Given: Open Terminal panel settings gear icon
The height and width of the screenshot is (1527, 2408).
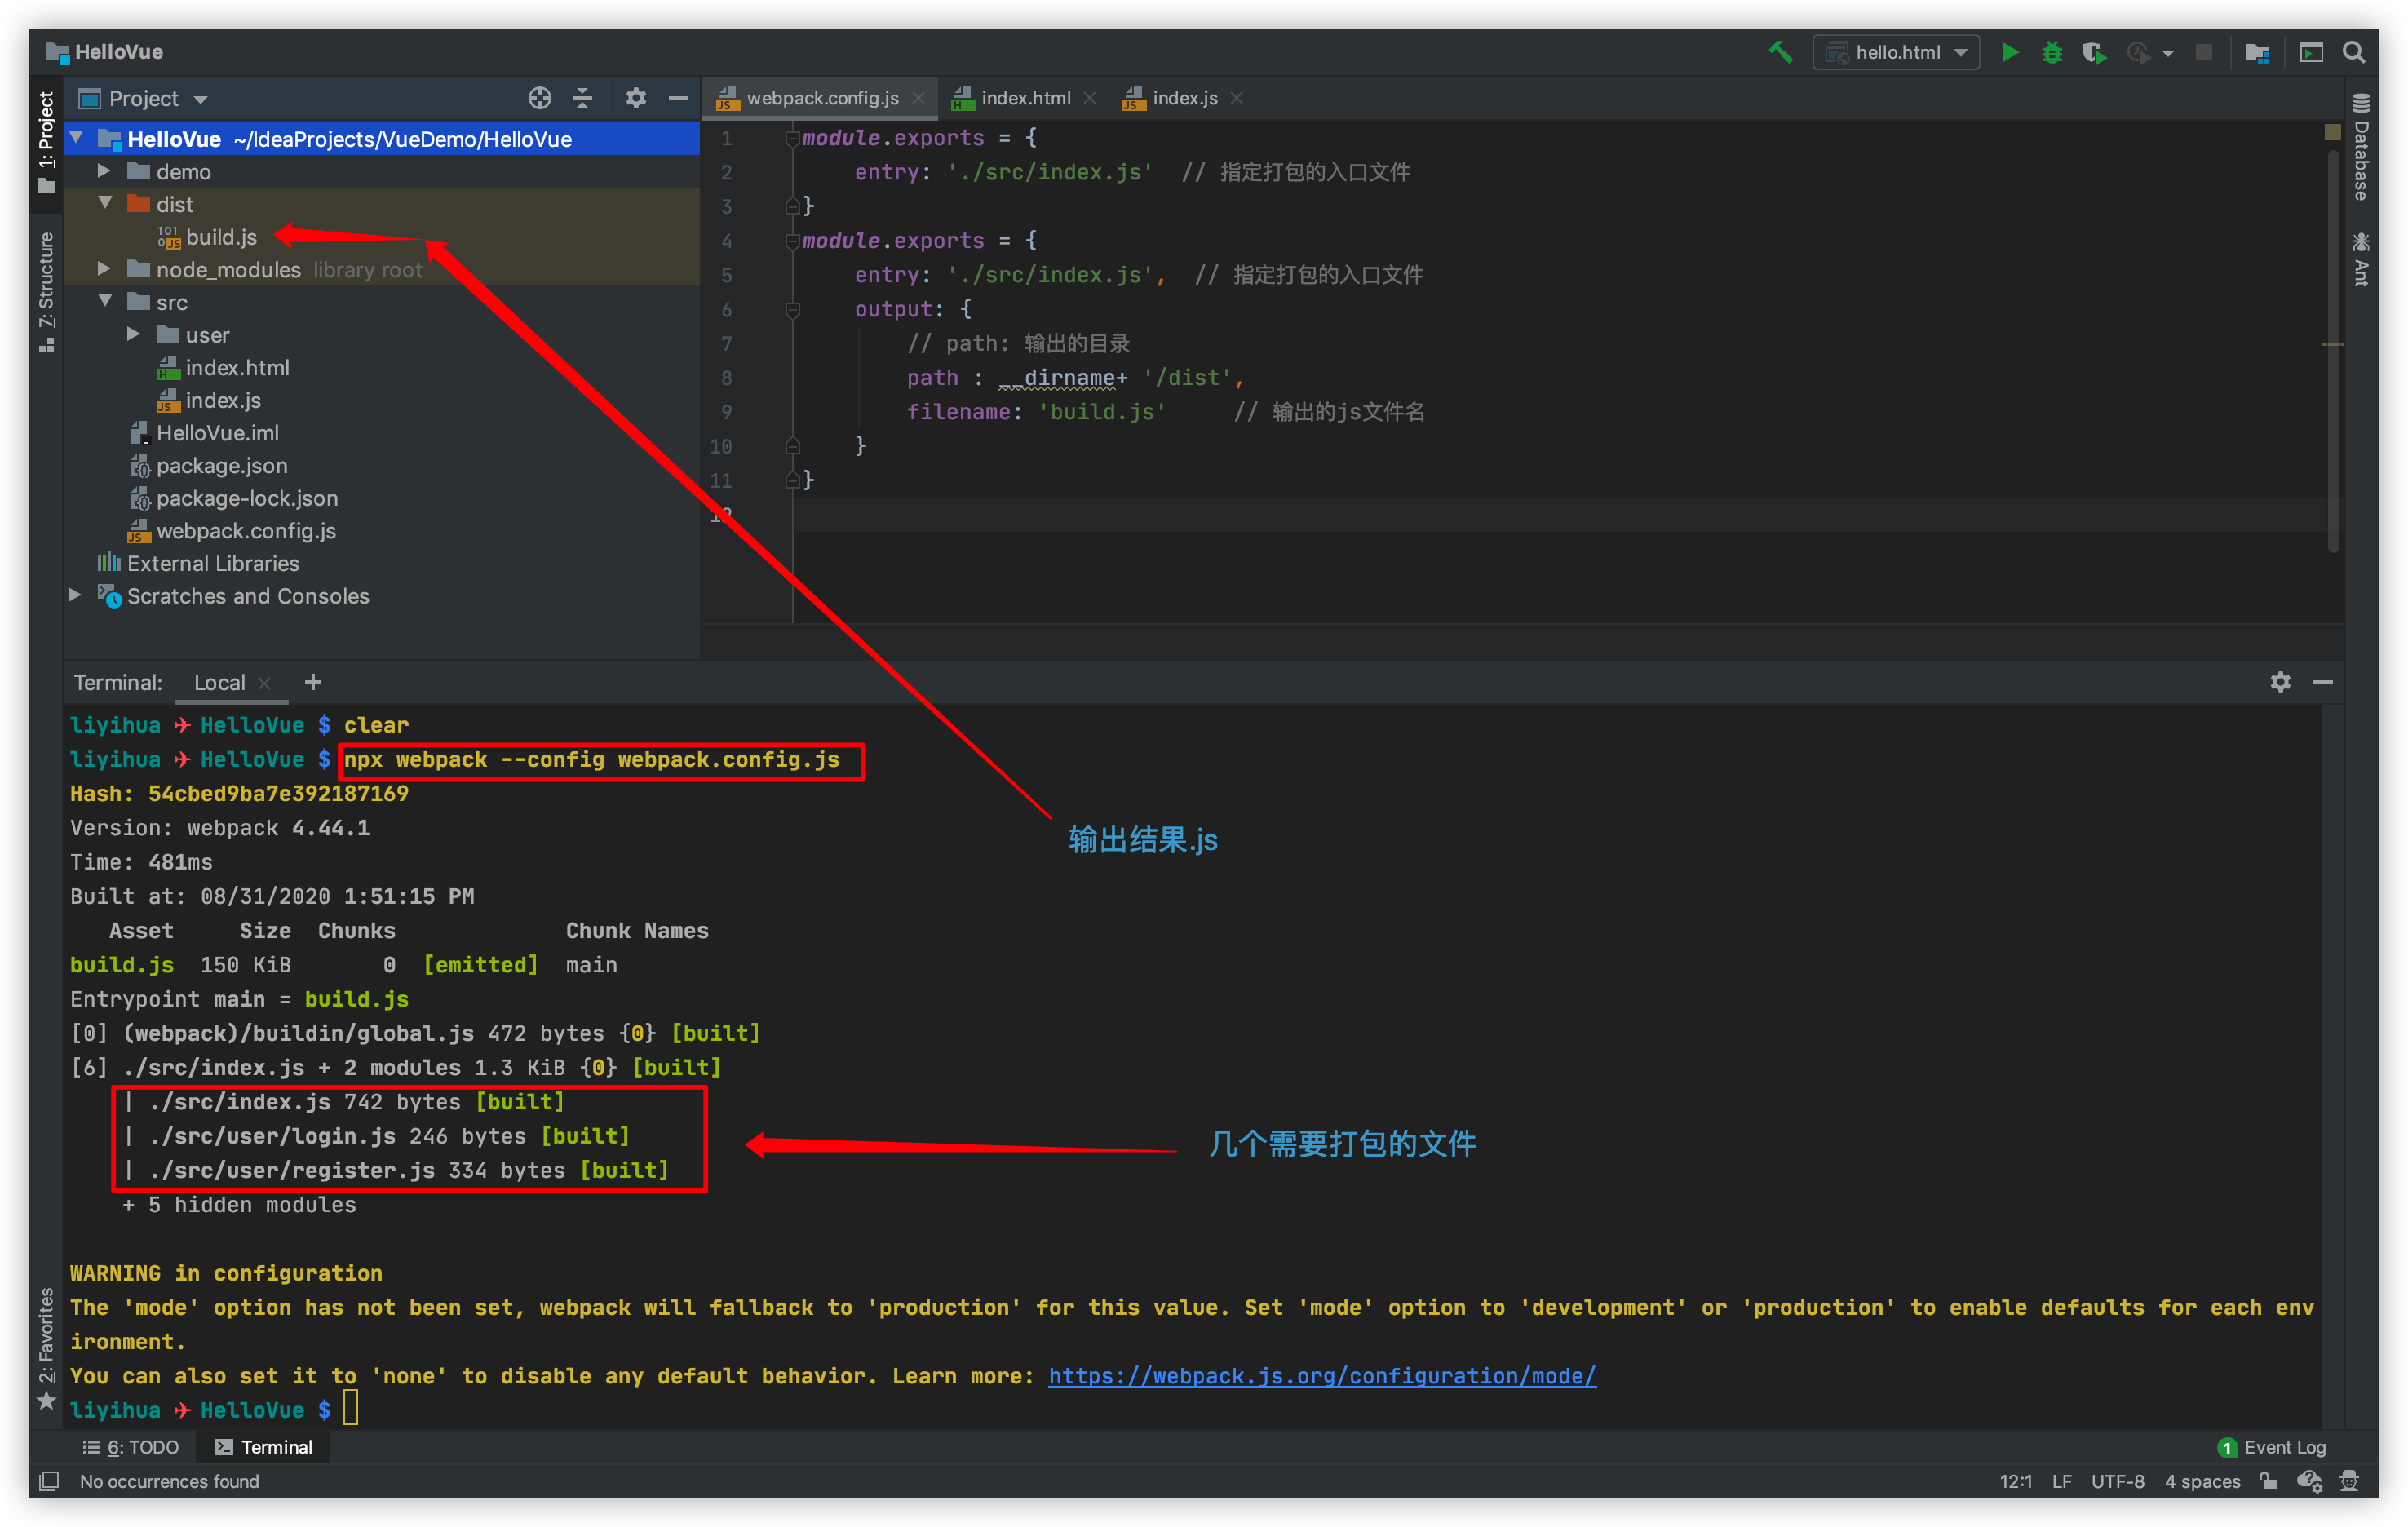Looking at the screenshot, I should coord(2280,682).
